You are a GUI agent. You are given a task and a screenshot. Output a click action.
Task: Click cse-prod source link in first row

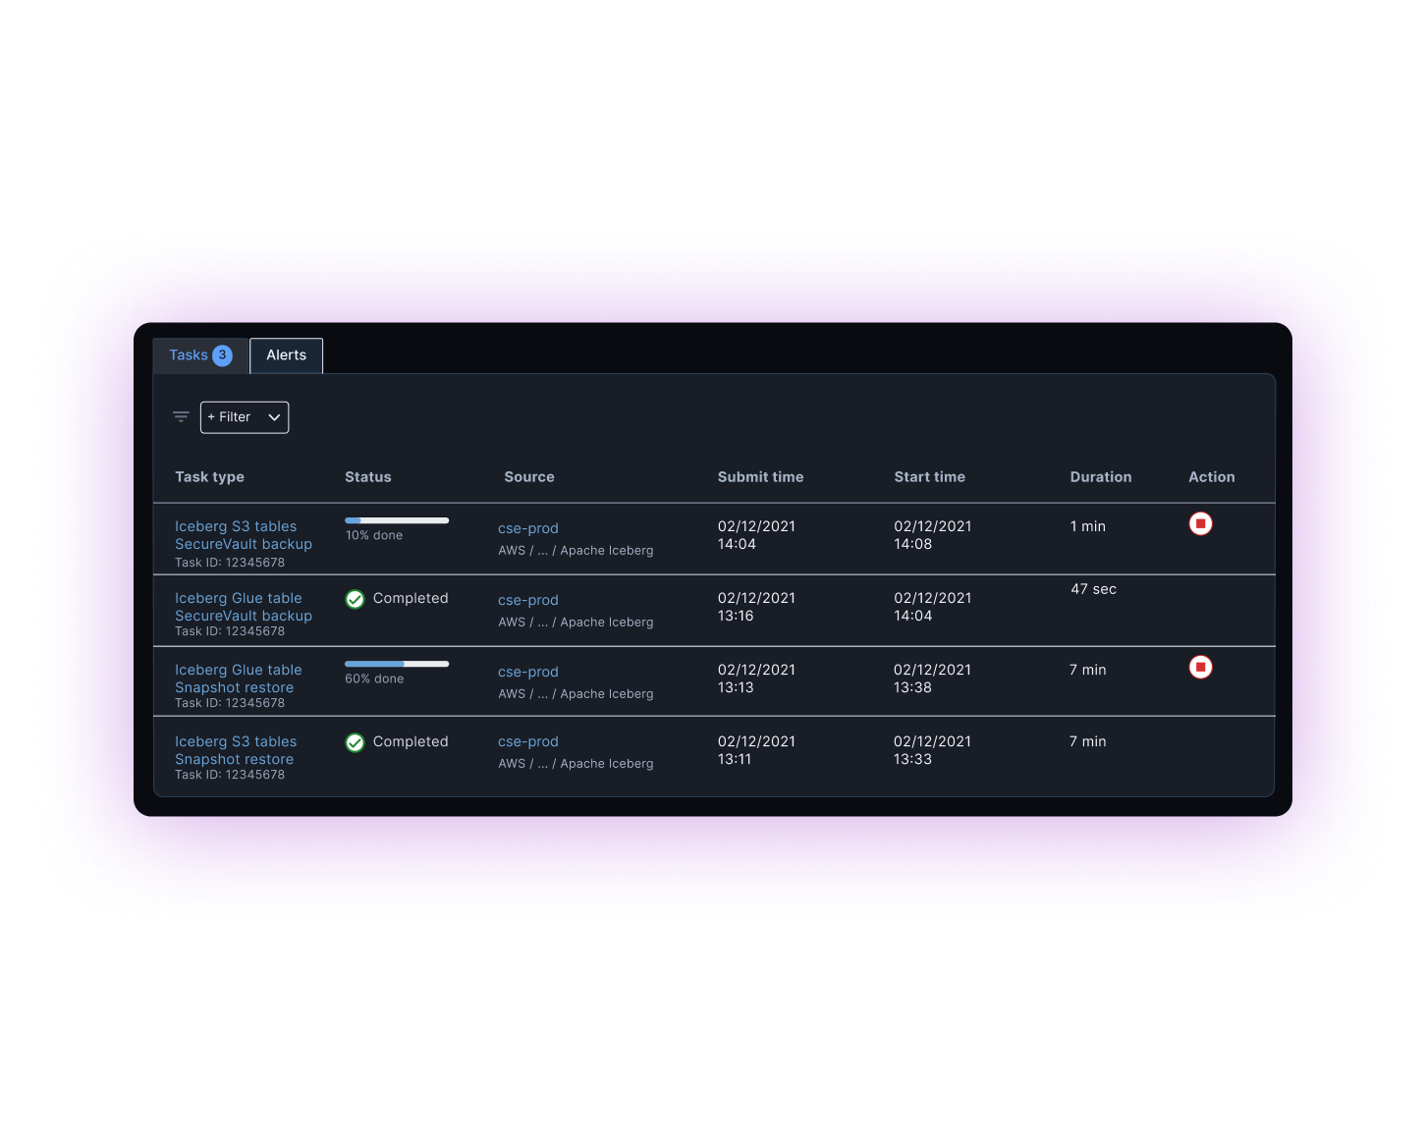point(527,528)
